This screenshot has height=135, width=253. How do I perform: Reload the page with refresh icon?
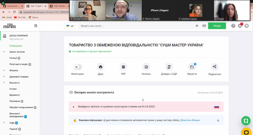click(14, 12)
